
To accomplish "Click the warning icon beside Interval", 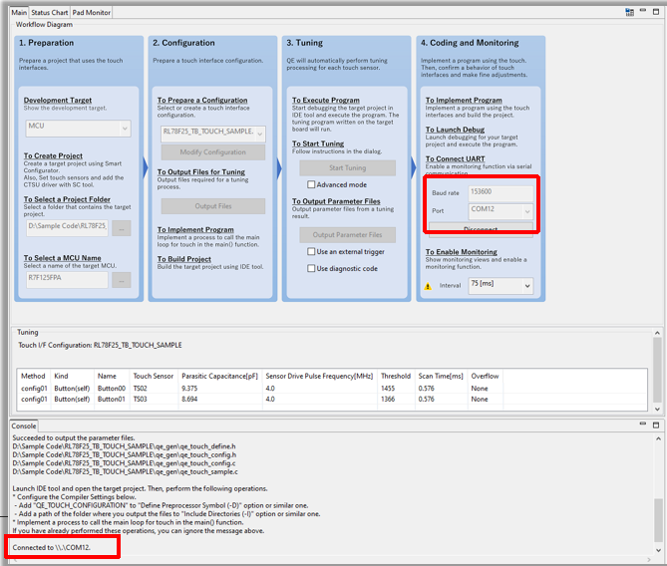I will (x=429, y=287).
